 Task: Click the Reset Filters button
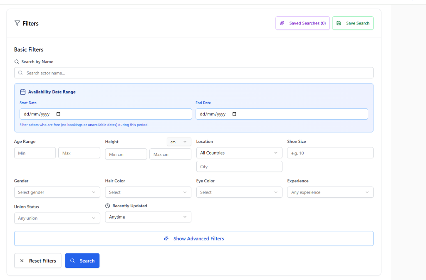click(38, 261)
